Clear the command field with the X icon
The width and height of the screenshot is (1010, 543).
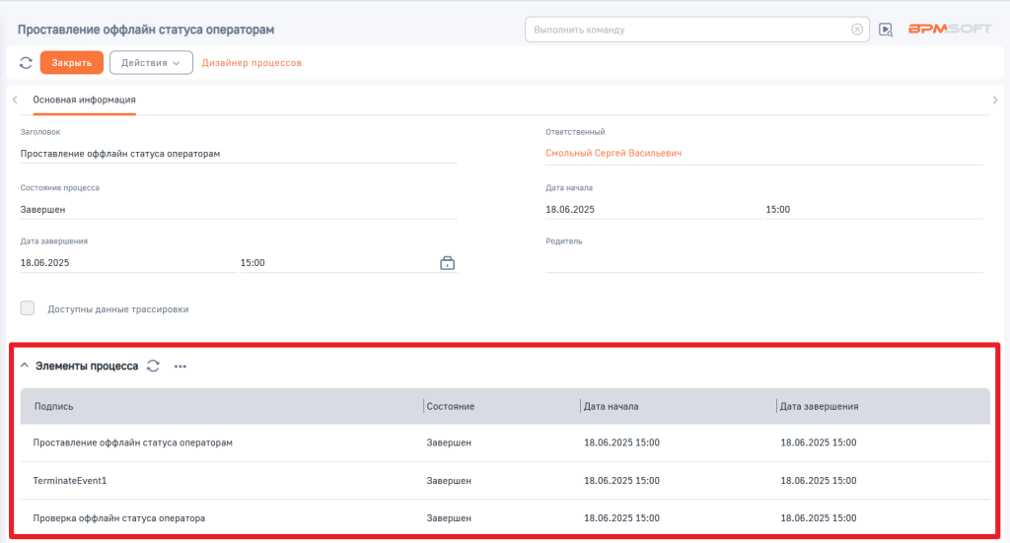(857, 30)
